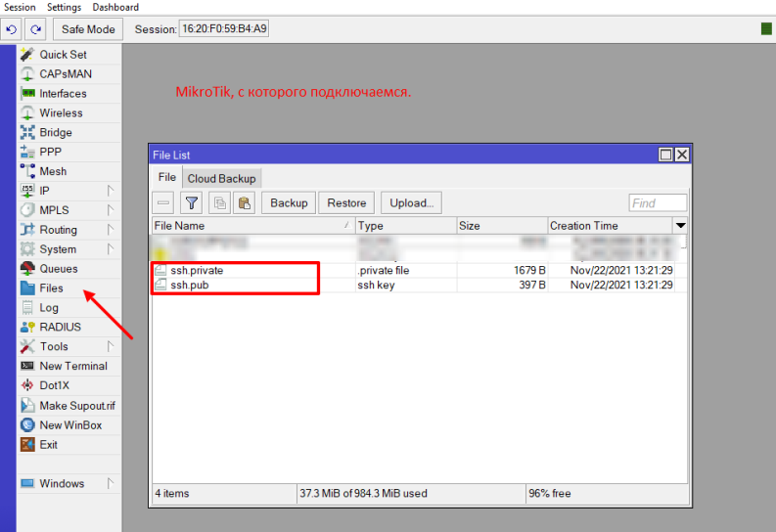This screenshot has height=532, width=776.
Task: Open the System menu
Action: [x=69, y=249]
